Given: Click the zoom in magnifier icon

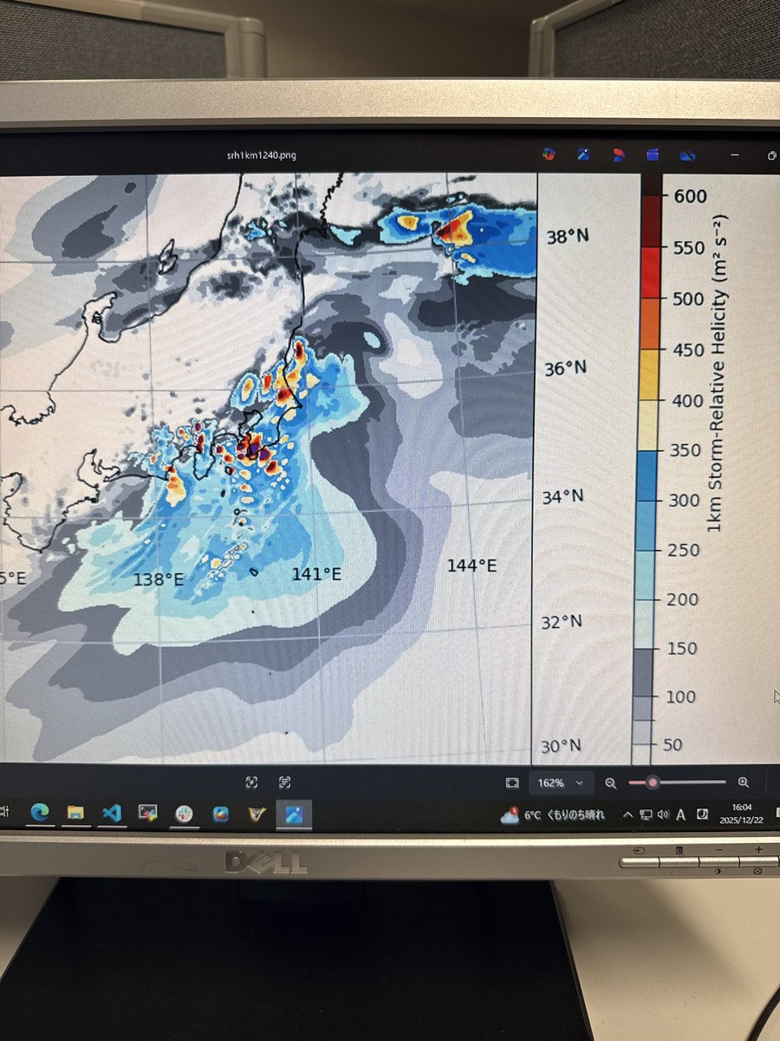Looking at the screenshot, I should click(743, 782).
